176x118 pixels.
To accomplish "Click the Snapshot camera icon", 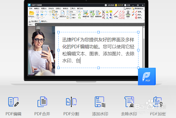I will click(x=57, y=12).
